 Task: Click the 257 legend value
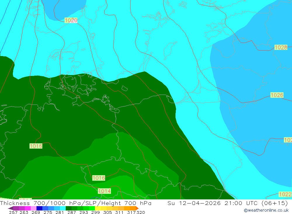coord(13,212)
